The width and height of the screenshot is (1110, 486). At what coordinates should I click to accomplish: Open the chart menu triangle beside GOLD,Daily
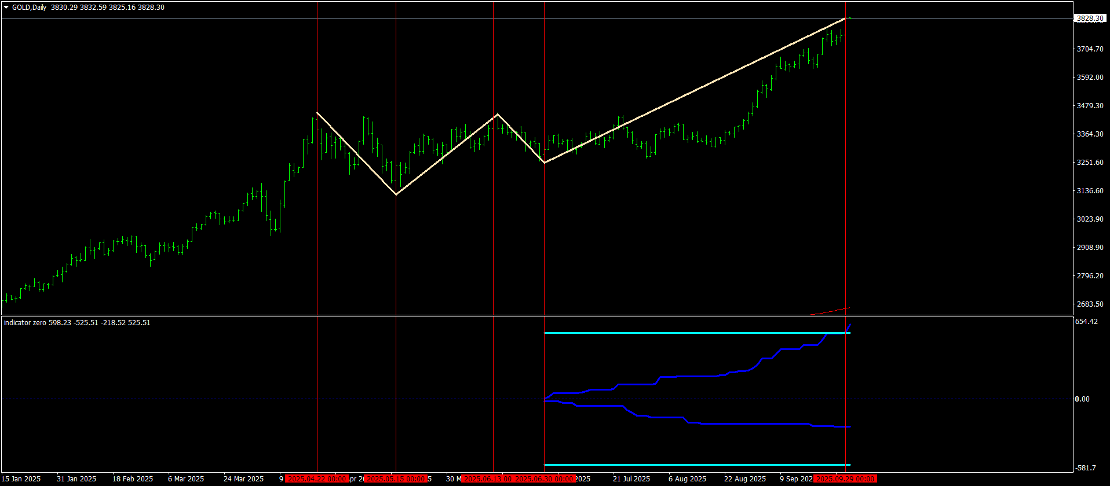(x=6, y=8)
